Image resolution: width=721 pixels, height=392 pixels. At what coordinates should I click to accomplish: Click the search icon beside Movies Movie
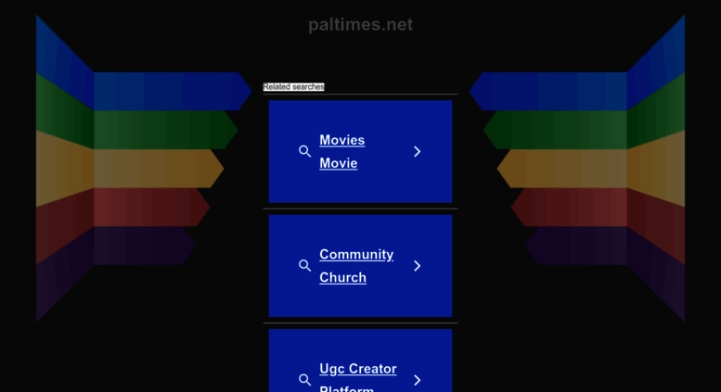pos(304,151)
